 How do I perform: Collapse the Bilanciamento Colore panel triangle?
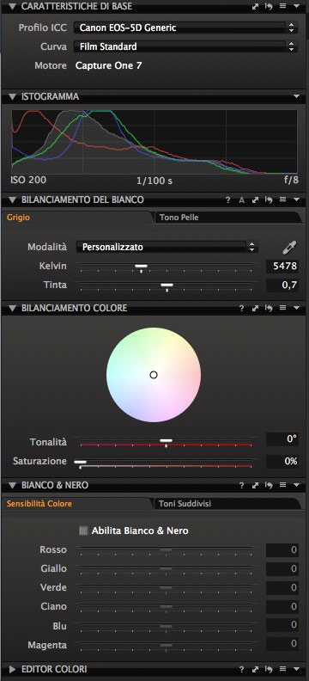pyautogui.click(x=12, y=308)
